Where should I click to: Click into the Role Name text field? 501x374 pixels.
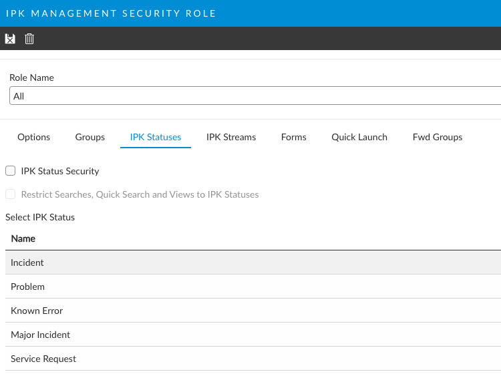tap(254, 96)
